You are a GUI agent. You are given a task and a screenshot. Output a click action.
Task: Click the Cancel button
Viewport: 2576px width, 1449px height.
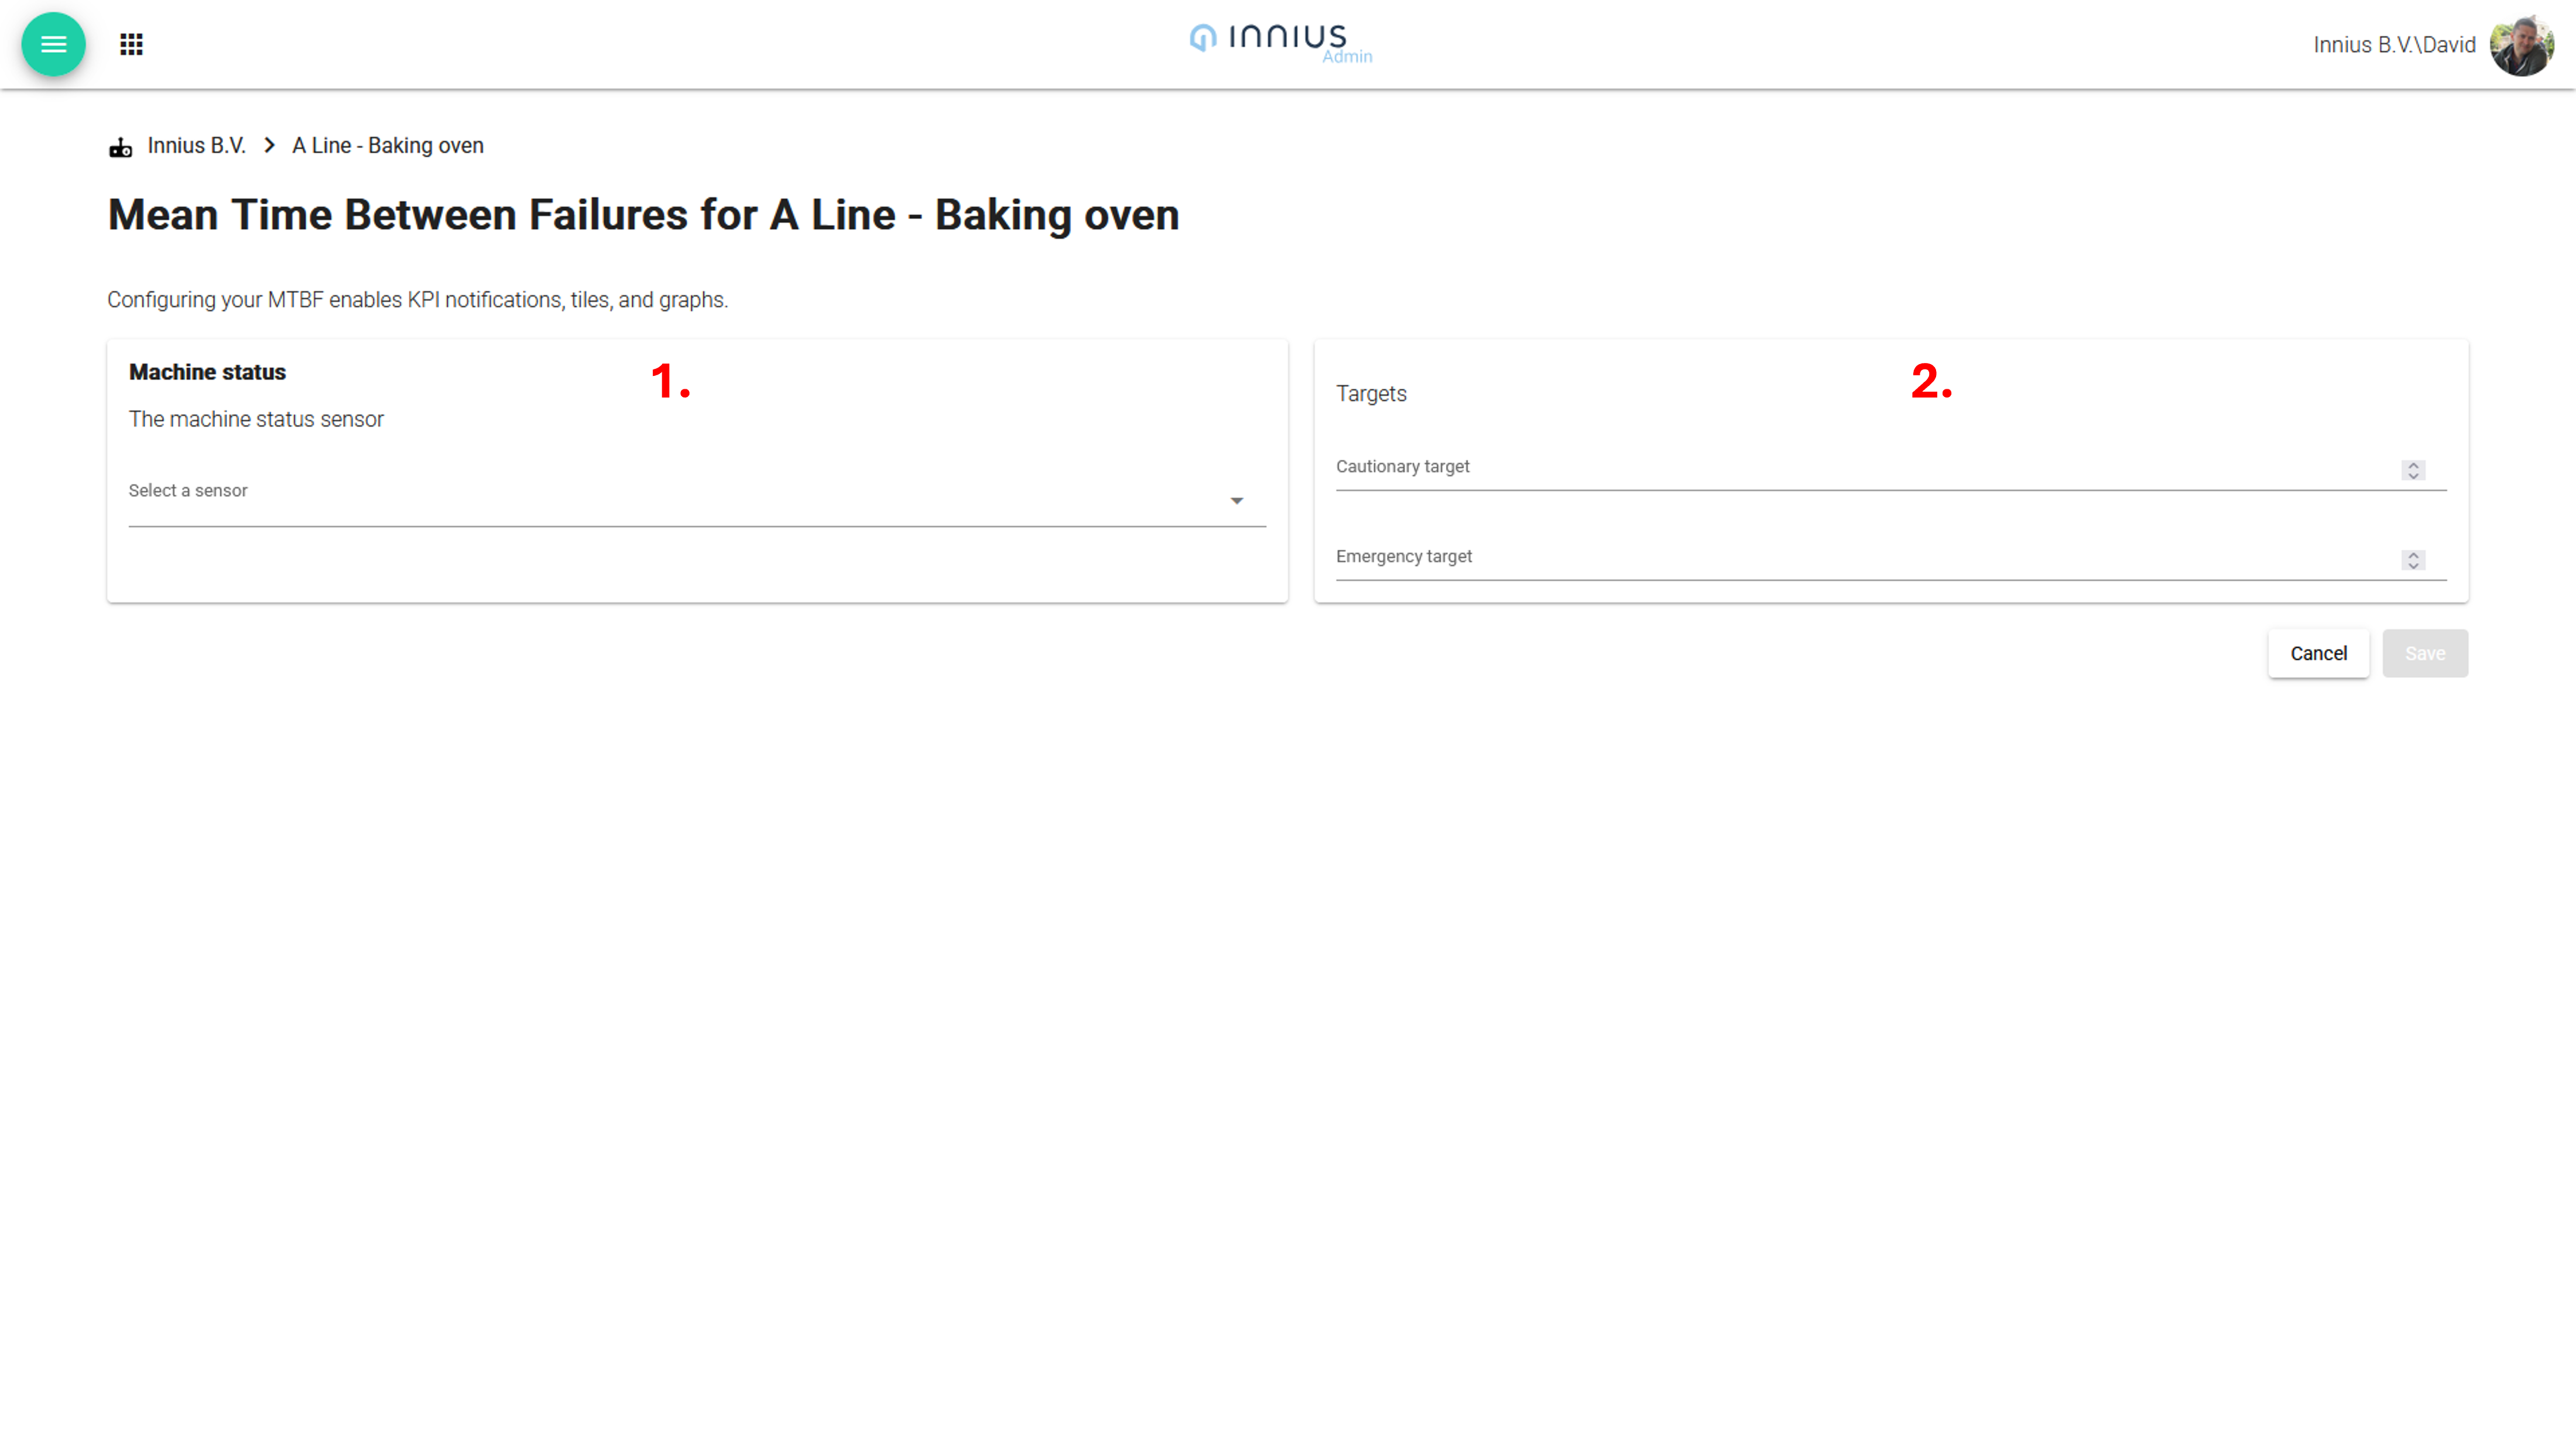click(2318, 653)
